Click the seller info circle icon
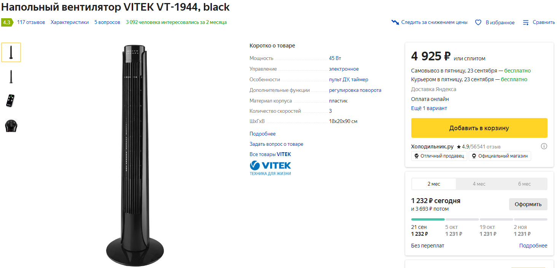This screenshot has height=268, width=557. coord(544,146)
